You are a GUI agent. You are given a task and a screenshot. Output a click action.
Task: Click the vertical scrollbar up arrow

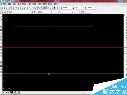pyautogui.click(x=124, y=15)
